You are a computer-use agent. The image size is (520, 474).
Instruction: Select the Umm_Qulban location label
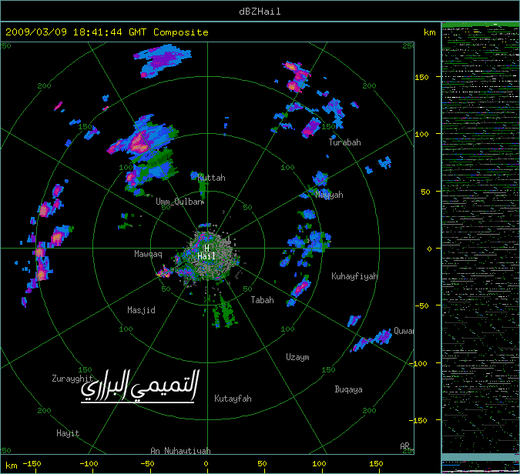pyautogui.click(x=179, y=202)
